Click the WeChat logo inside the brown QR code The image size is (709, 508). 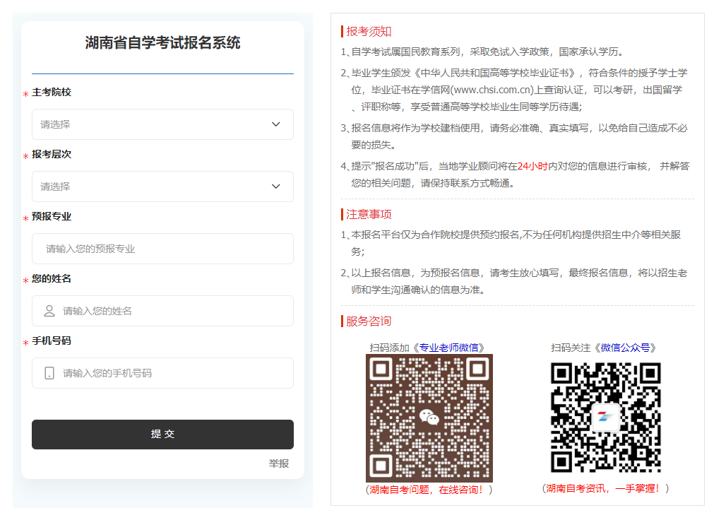[429, 418]
